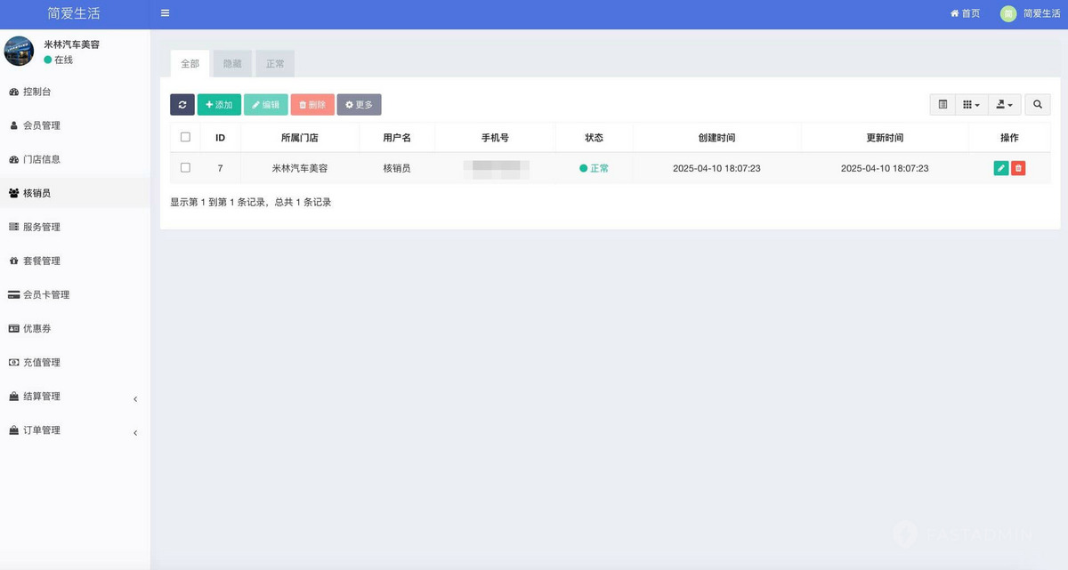The width and height of the screenshot is (1068, 570).
Task: Edit the 核销员 row using the green pencil icon
Action: point(999,167)
